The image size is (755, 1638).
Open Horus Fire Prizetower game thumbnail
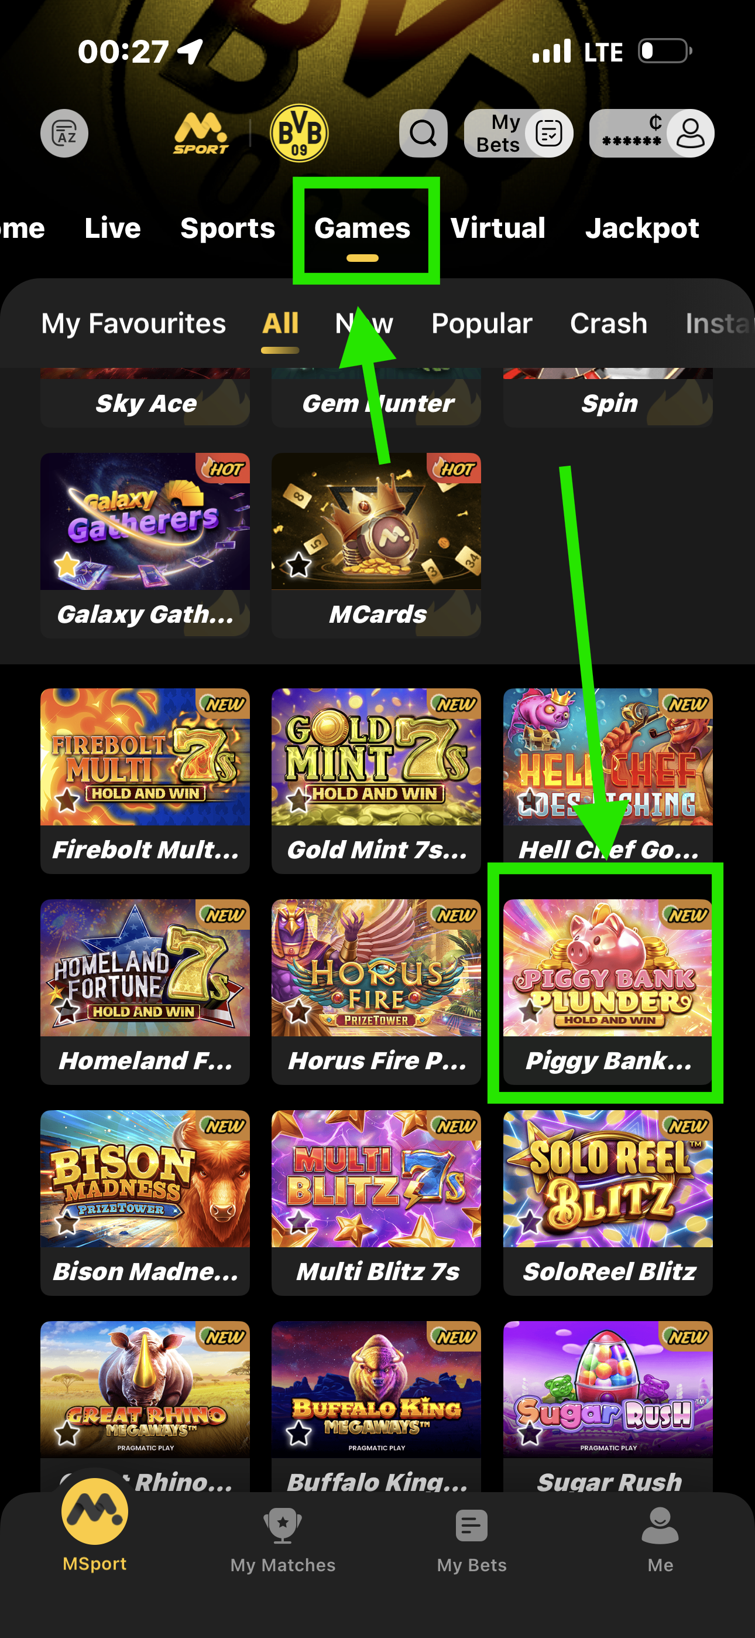pyautogui.click(x=376, y=968)
